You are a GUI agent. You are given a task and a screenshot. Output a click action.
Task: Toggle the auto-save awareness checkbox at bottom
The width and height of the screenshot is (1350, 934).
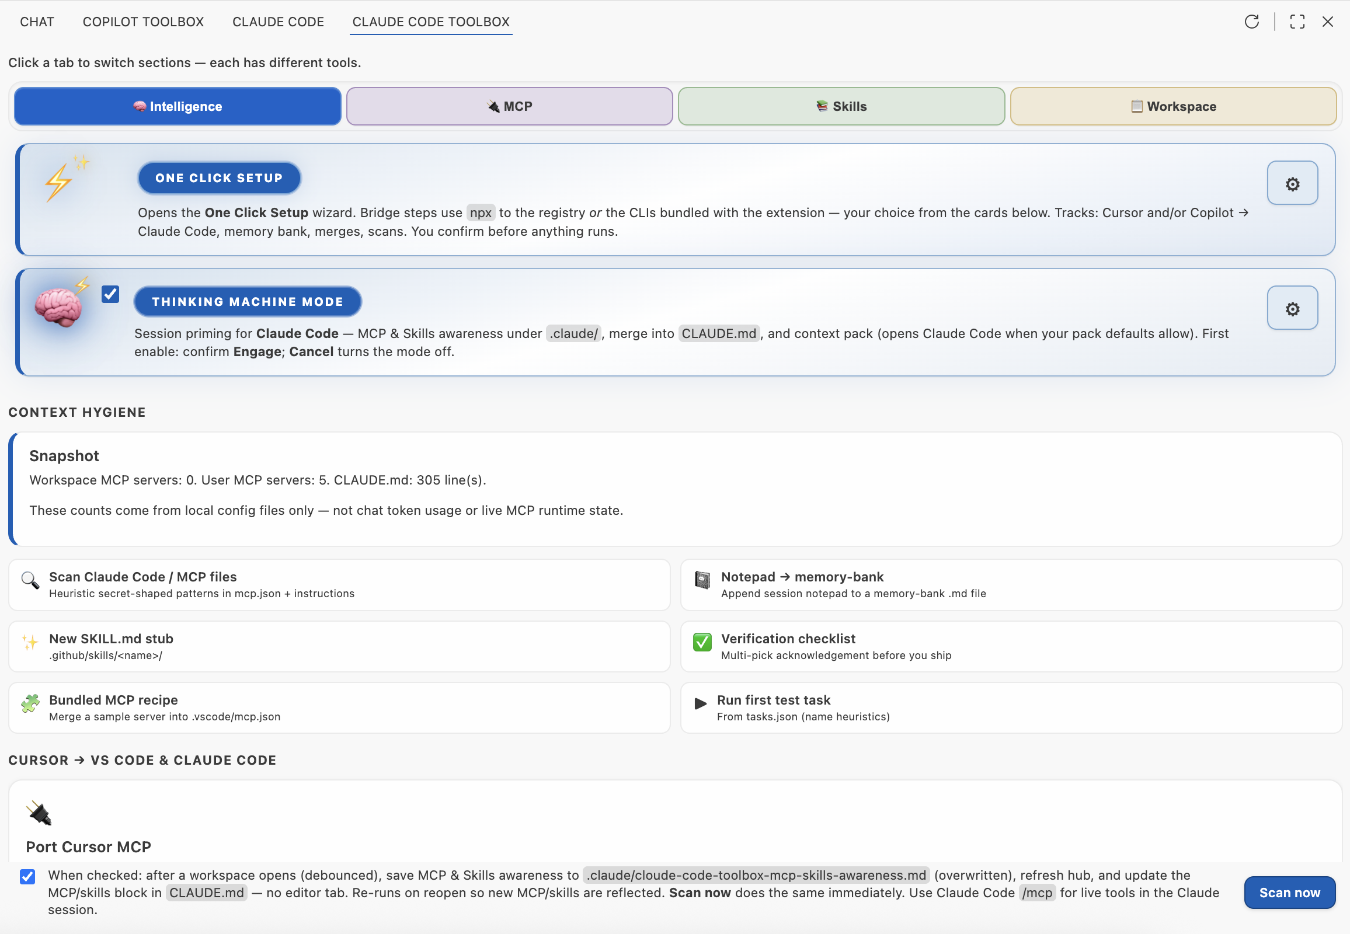coord(27,876)
